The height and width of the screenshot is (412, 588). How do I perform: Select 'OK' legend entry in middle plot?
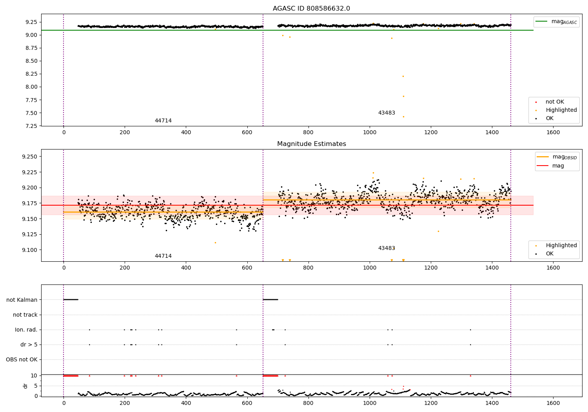550,253
